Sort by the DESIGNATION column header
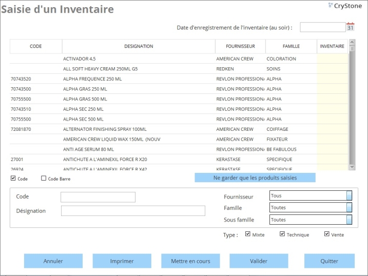The image size is (368, 276). click(x=139, y=47)
